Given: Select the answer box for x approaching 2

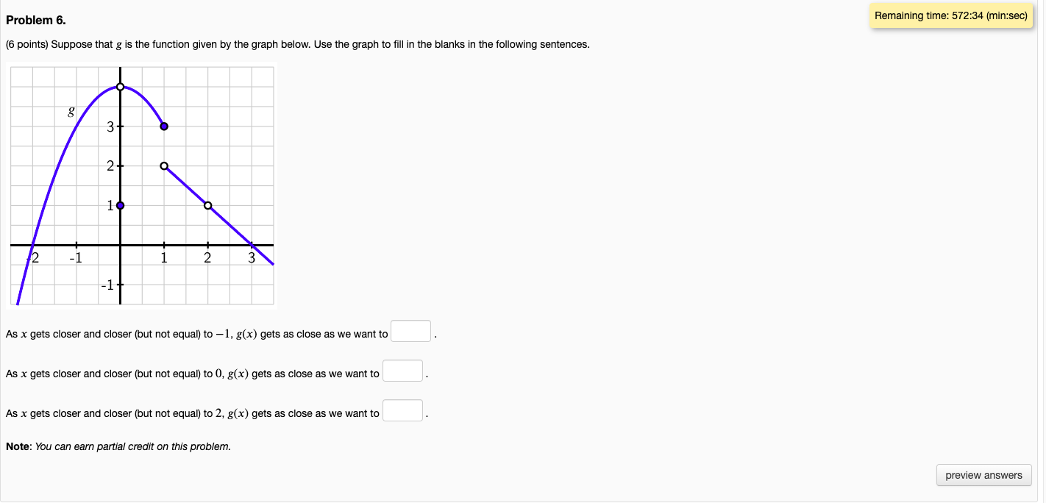Looking at the screenshot, I should [x=402, y=410].
